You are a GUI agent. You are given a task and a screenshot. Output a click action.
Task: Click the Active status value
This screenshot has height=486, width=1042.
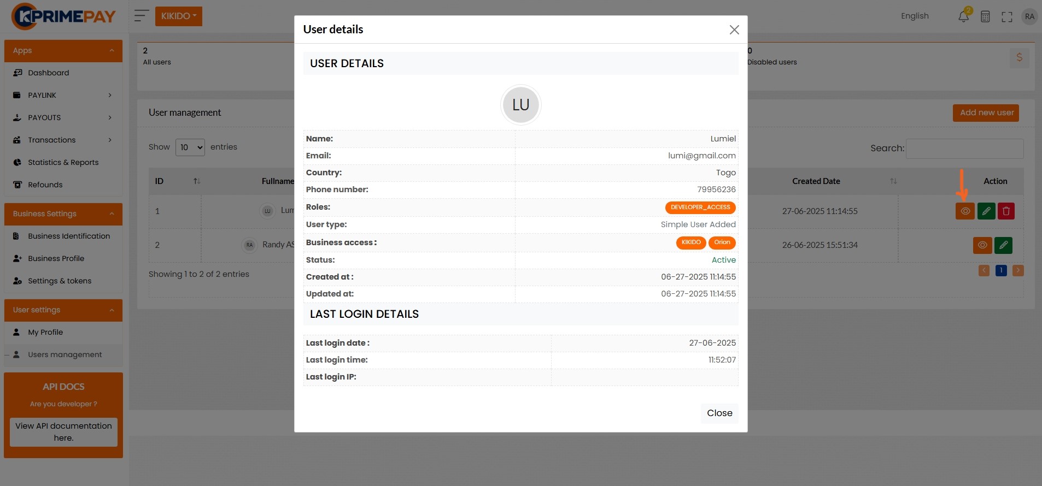(x=724, y=260)
